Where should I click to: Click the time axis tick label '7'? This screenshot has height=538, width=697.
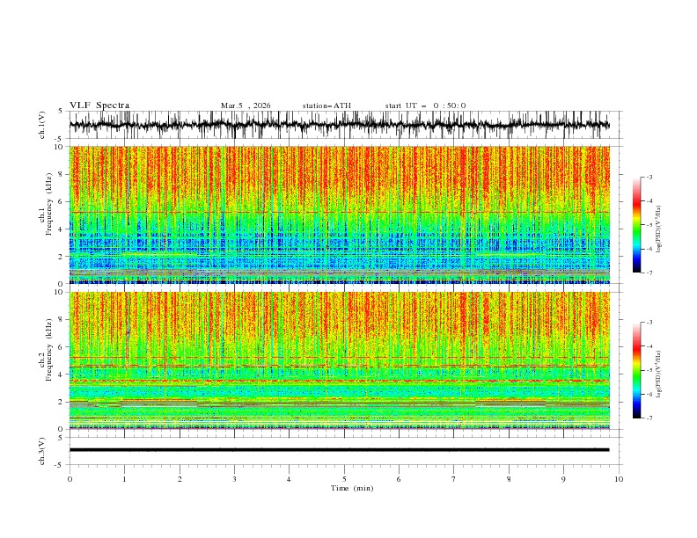pyautogui.click(x=454, y=479)
